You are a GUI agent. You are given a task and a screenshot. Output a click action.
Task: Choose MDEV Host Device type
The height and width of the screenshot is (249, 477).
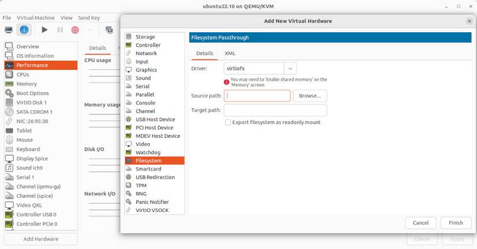(x=154, y=136)
